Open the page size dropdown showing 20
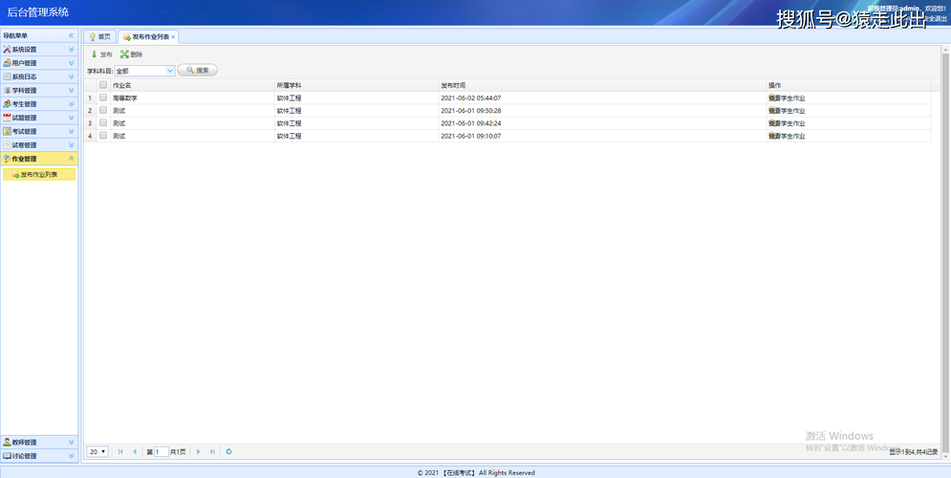Viewport: 951px width, 478px height. click(97, 452)
